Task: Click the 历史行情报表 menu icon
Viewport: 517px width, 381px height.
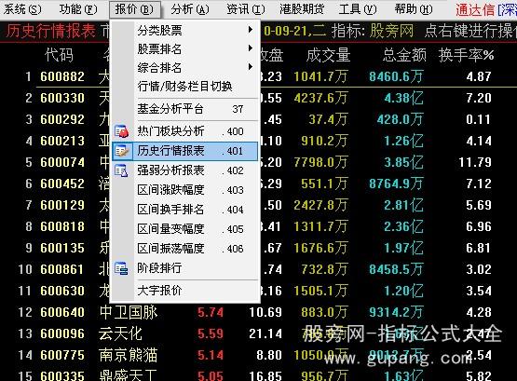Action: point(121,151)
